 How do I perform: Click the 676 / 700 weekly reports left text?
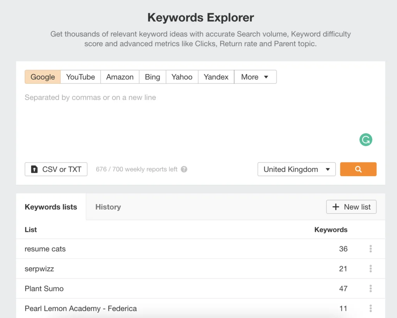[x=136, y=169]
